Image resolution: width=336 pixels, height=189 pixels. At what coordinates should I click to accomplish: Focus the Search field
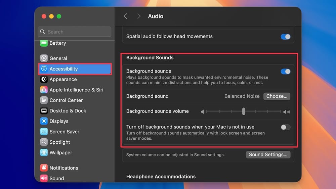pyautogui.click(x=75, y=32)
